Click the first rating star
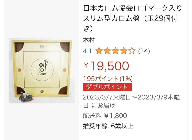Image resolution: width=192 pixels, height=140 pixels. click(99, 51)
